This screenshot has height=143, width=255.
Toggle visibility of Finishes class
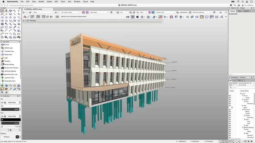pos(230,100)
